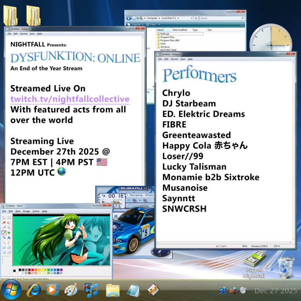The height and width of the screenshot is (301, 301).
Task: Open Format menu in Performers Notepad
Action: click(x=174, y=59)
